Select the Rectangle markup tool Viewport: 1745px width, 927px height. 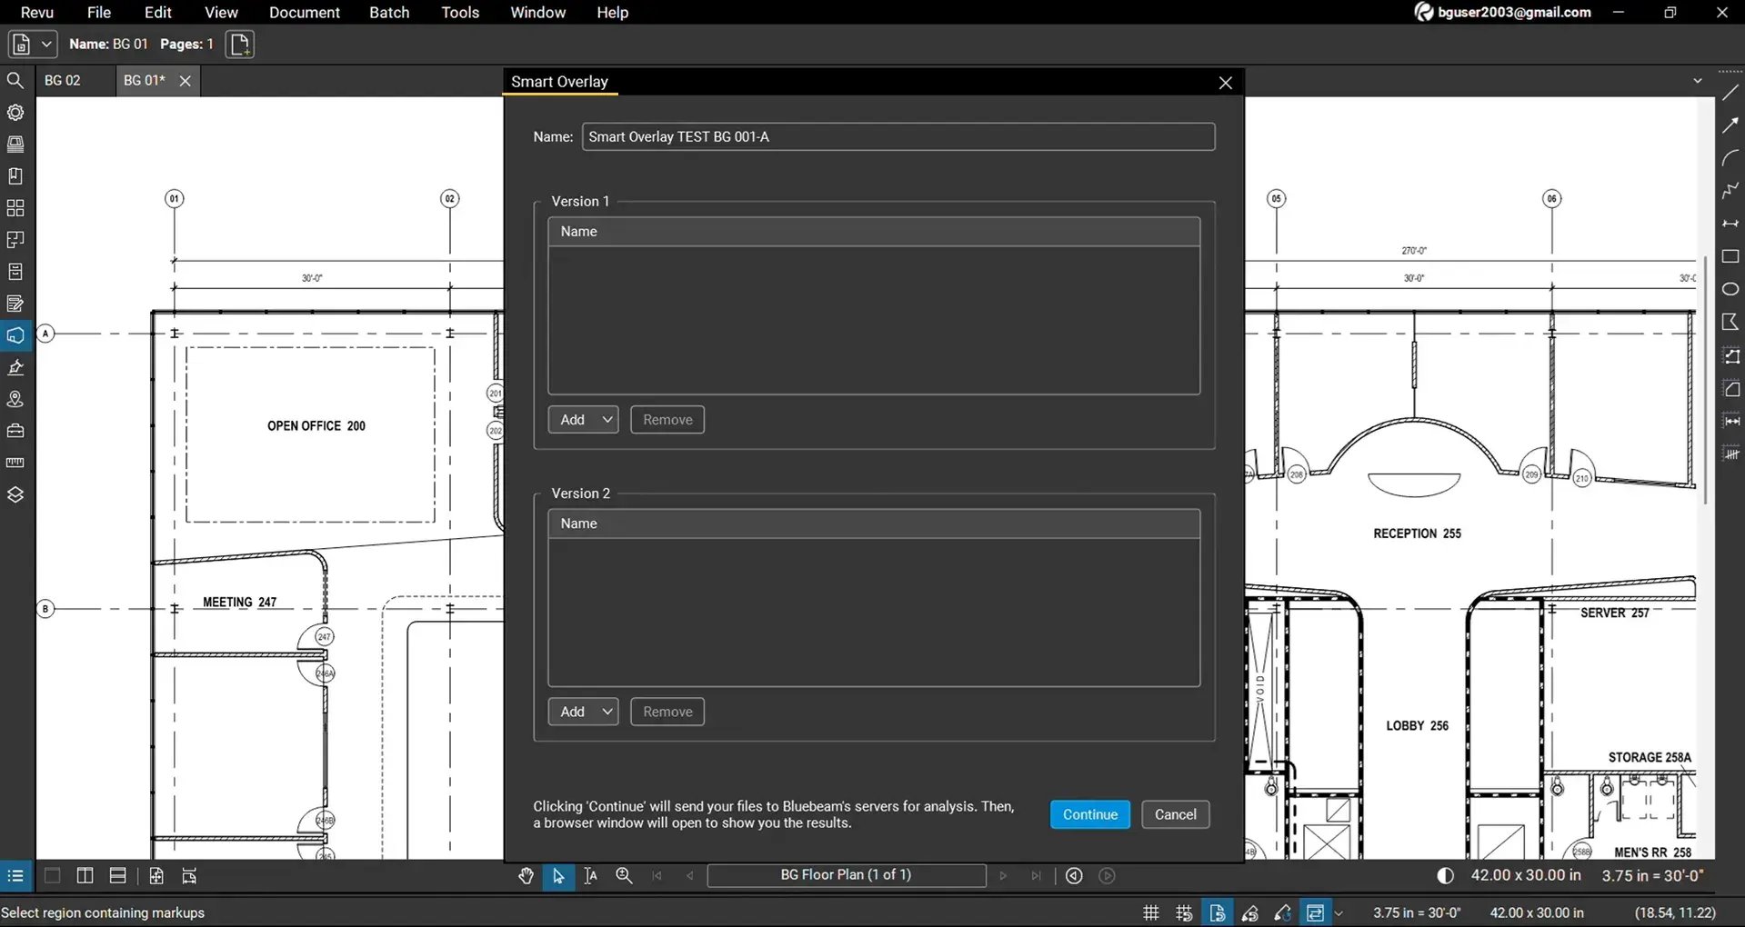click(x=1730, y=256)
